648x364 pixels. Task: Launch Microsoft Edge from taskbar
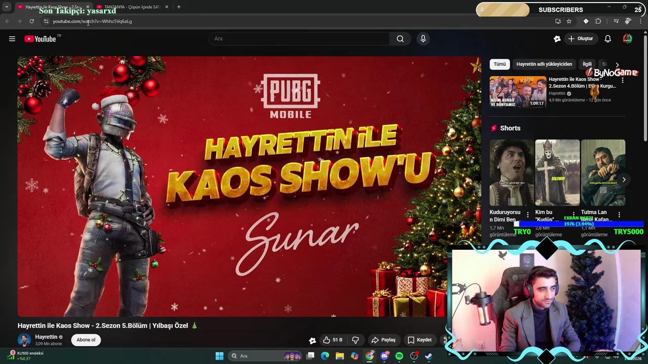(x=325, y=356)
